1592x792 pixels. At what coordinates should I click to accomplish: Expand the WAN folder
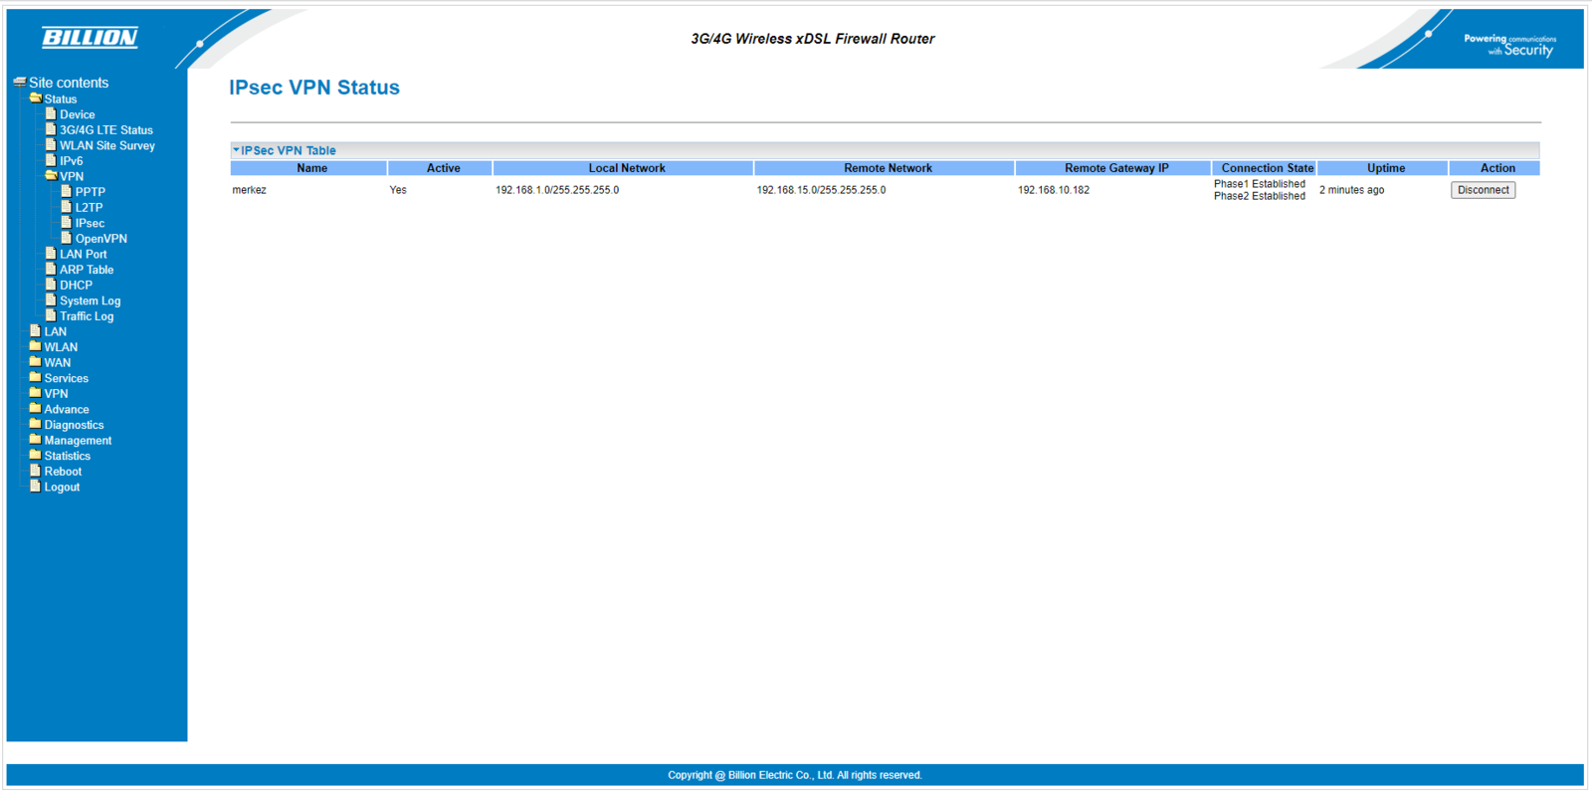click(36, 362)
